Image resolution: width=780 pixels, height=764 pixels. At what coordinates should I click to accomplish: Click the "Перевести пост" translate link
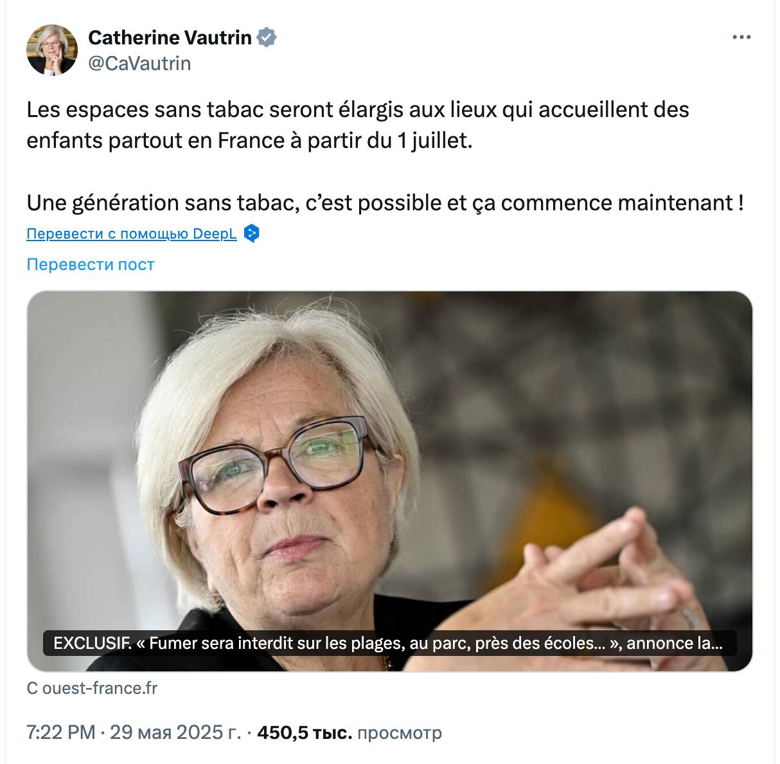click(91, 264)
